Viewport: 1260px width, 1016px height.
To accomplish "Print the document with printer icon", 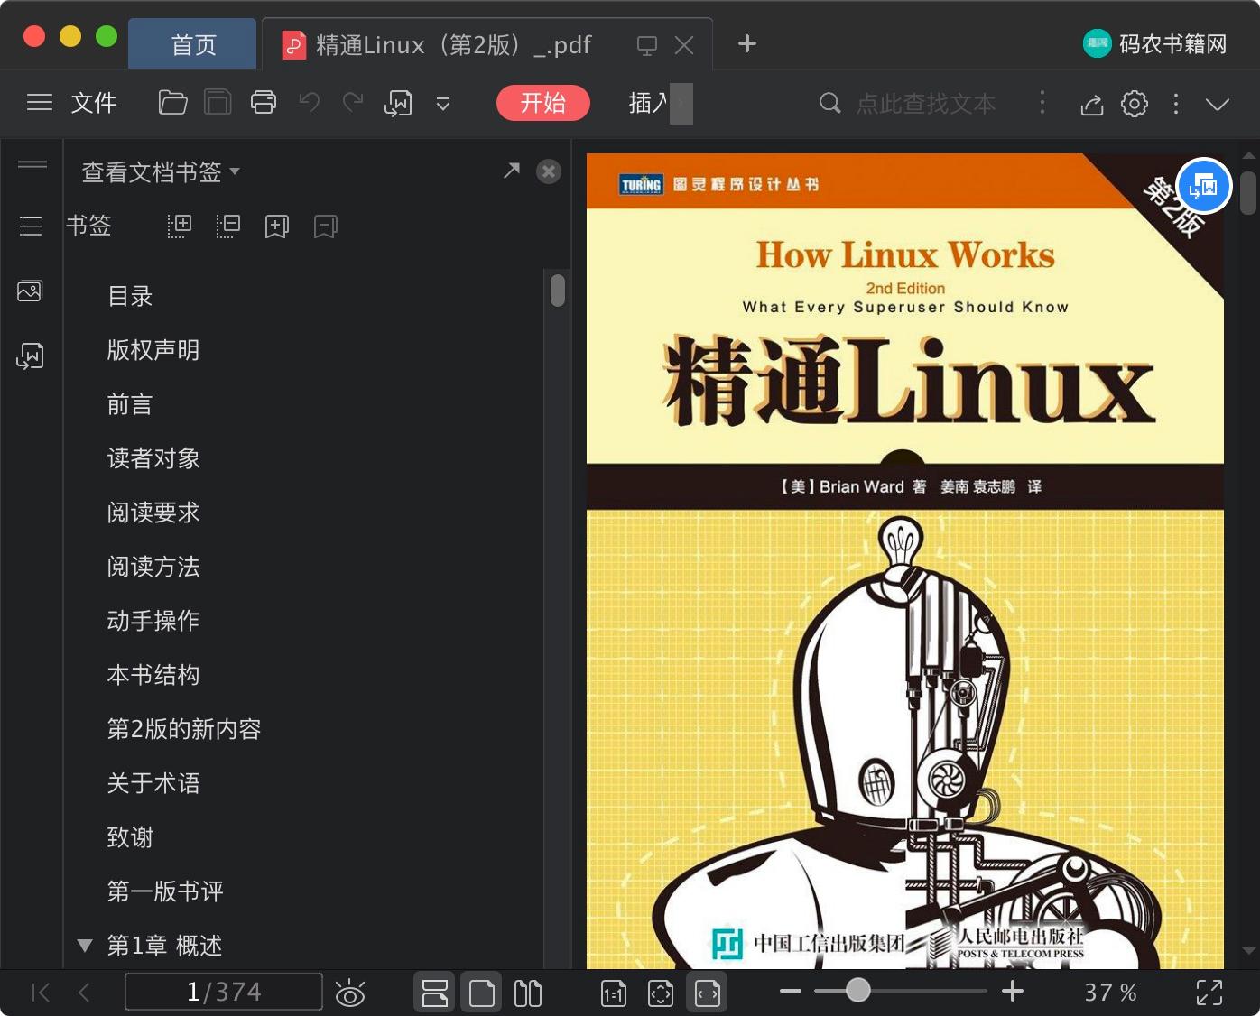I will tap(264, 103).
